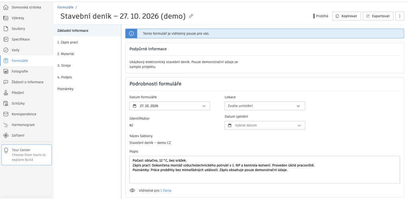Click the calendar icon in Datum formuláře
Viewport: 408px width, 199px height.
[x=135, y=106]
